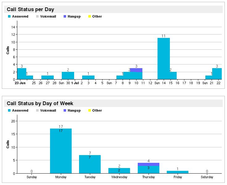Click the '11' value label above tallest daily bar

[x=164, y=36]
